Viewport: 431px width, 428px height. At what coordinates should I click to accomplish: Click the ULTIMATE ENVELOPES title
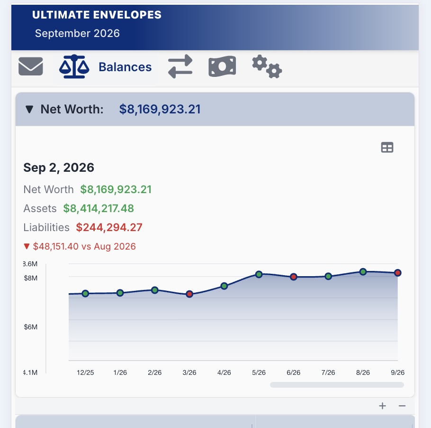97,15
